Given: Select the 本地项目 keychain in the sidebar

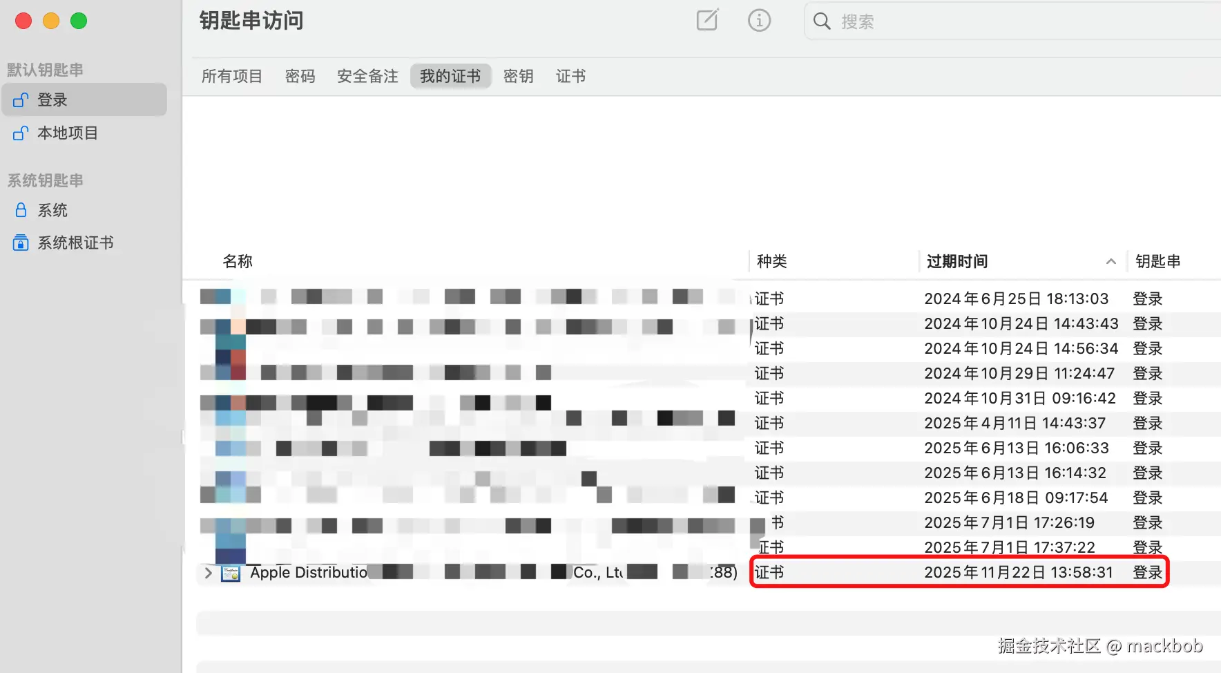Looking at the screenshot, I should pyautogui.click(x=84, y=133).
